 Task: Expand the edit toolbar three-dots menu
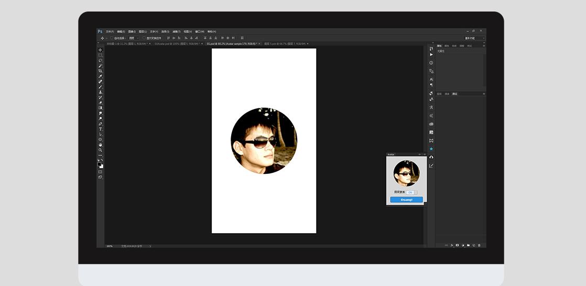100,155
